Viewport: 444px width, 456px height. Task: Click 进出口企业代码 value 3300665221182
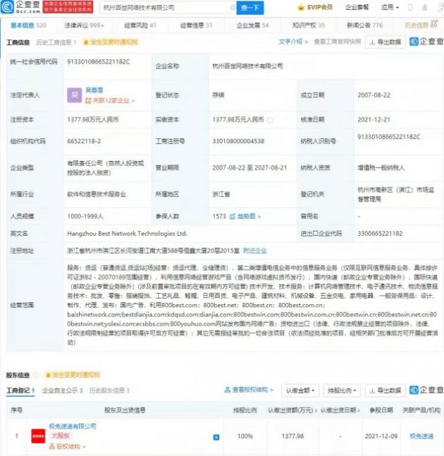[380, 233]
